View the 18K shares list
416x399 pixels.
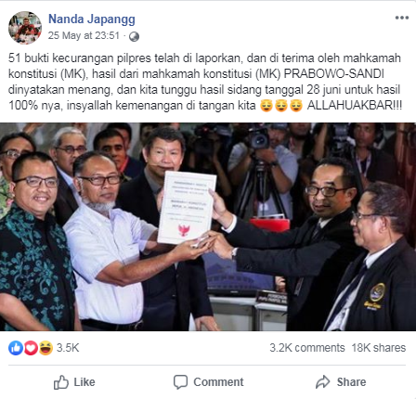[x=379, y=348]
